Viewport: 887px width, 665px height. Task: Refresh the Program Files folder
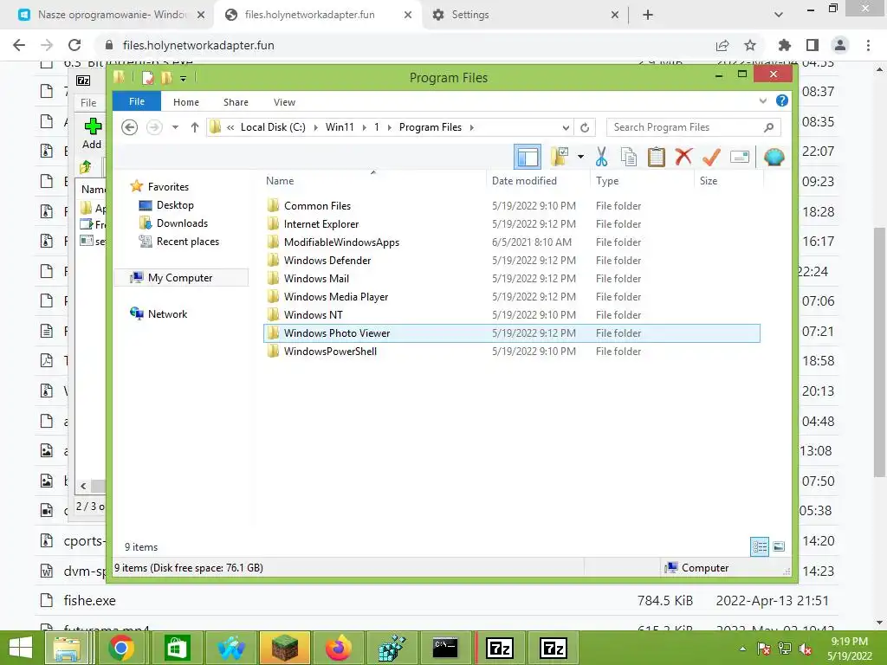tap(585, 127)
